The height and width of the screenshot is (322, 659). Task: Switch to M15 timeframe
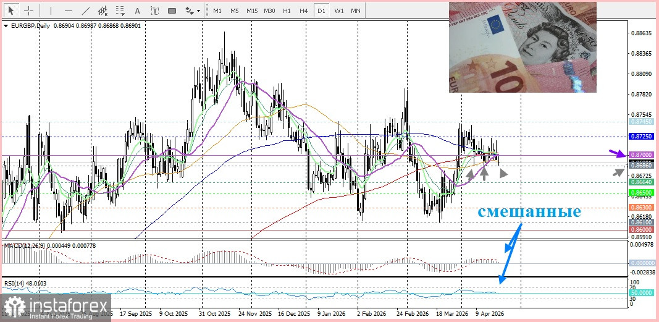252,11
